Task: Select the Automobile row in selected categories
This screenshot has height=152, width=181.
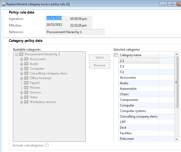Action: [139, 89]
